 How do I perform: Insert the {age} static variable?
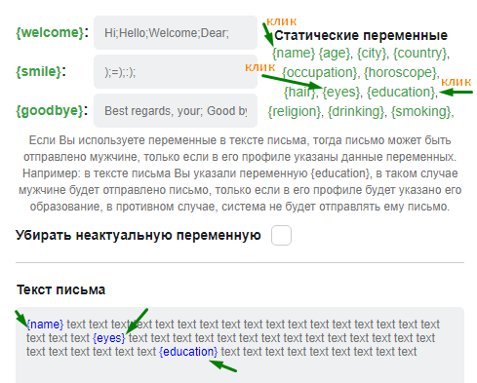(x=334, y=53)
